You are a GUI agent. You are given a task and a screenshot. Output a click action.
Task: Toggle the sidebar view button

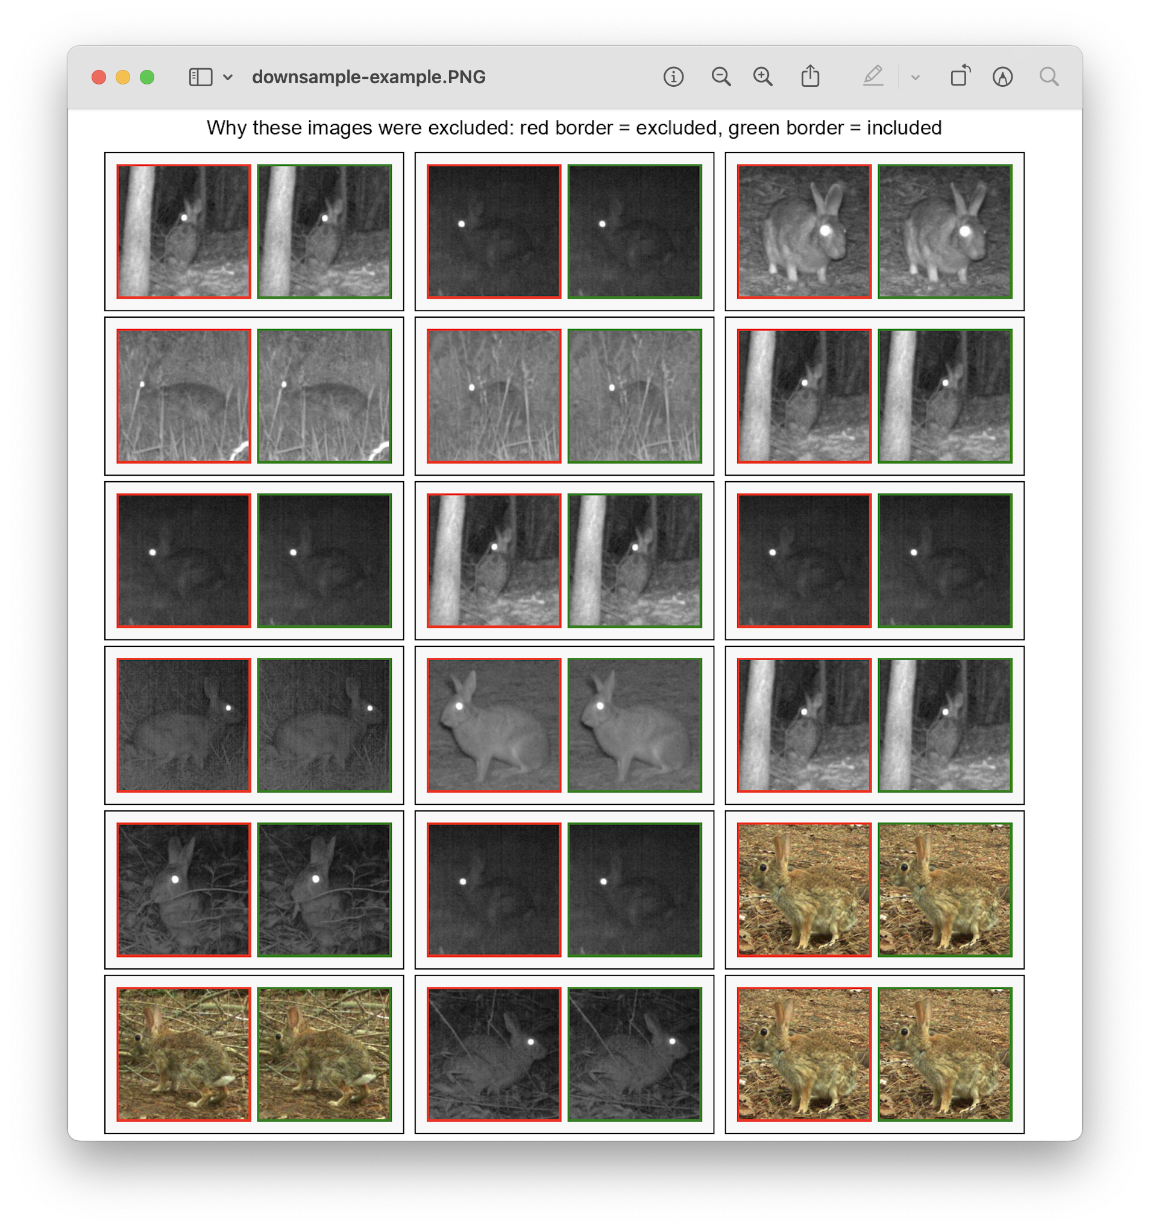[201, 77]
